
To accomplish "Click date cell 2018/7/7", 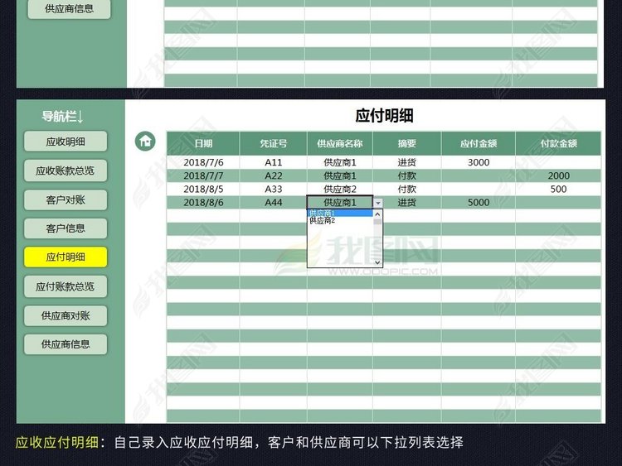I will tap(203, 175).
